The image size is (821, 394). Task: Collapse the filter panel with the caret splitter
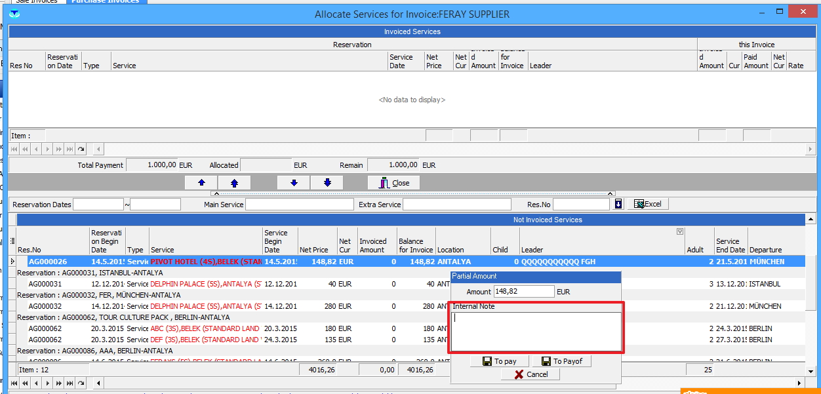[412, 193]
